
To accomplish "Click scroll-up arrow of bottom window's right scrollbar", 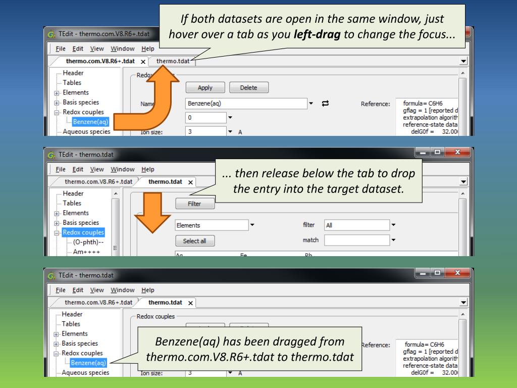I will [462, 314].
